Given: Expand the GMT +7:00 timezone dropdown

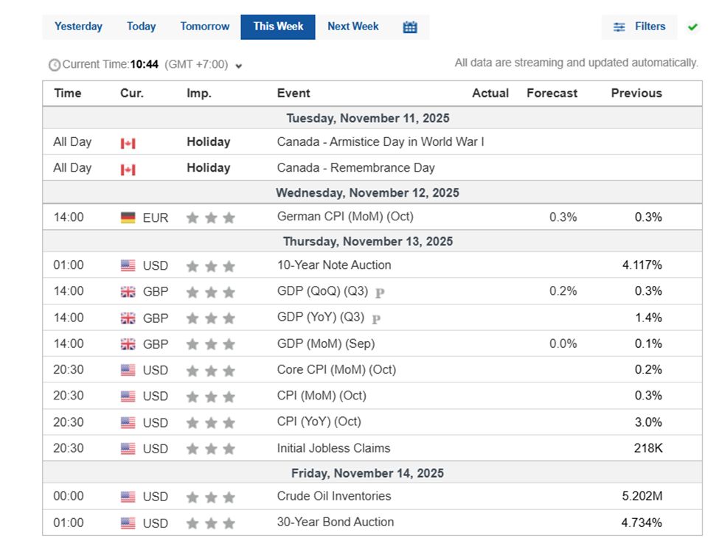Looking at the screenshot, I should point(239,66).
